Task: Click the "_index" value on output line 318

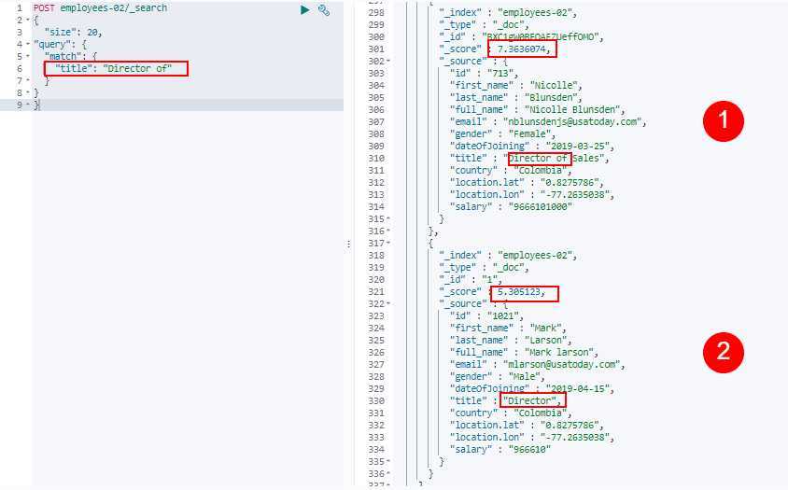Action: [535, 256]
